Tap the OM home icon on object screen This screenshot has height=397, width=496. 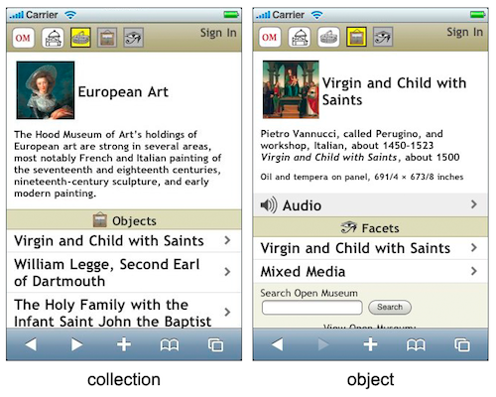(270, 37)
